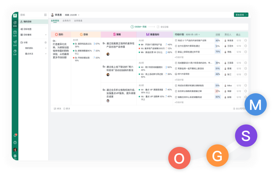This screenshot has width=272, height=177.
Task: Expand the 目标看板 item chevron
Action: click(x=46, y=35)
